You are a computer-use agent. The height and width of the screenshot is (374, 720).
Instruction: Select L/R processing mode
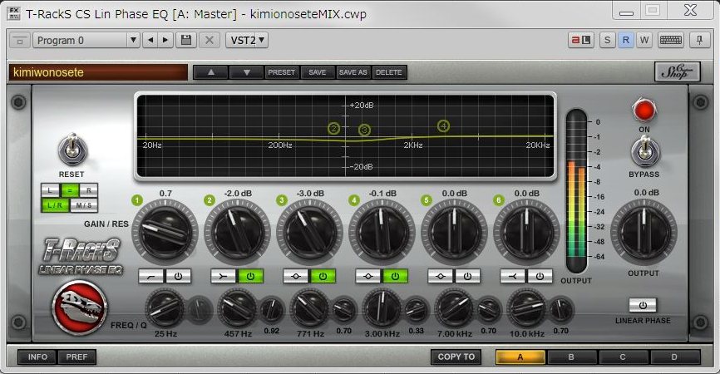tap(55, 205)
